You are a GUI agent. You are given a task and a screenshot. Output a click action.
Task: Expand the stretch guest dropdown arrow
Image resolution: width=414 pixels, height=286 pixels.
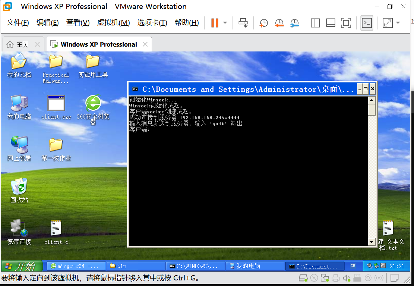click(398, 23)
